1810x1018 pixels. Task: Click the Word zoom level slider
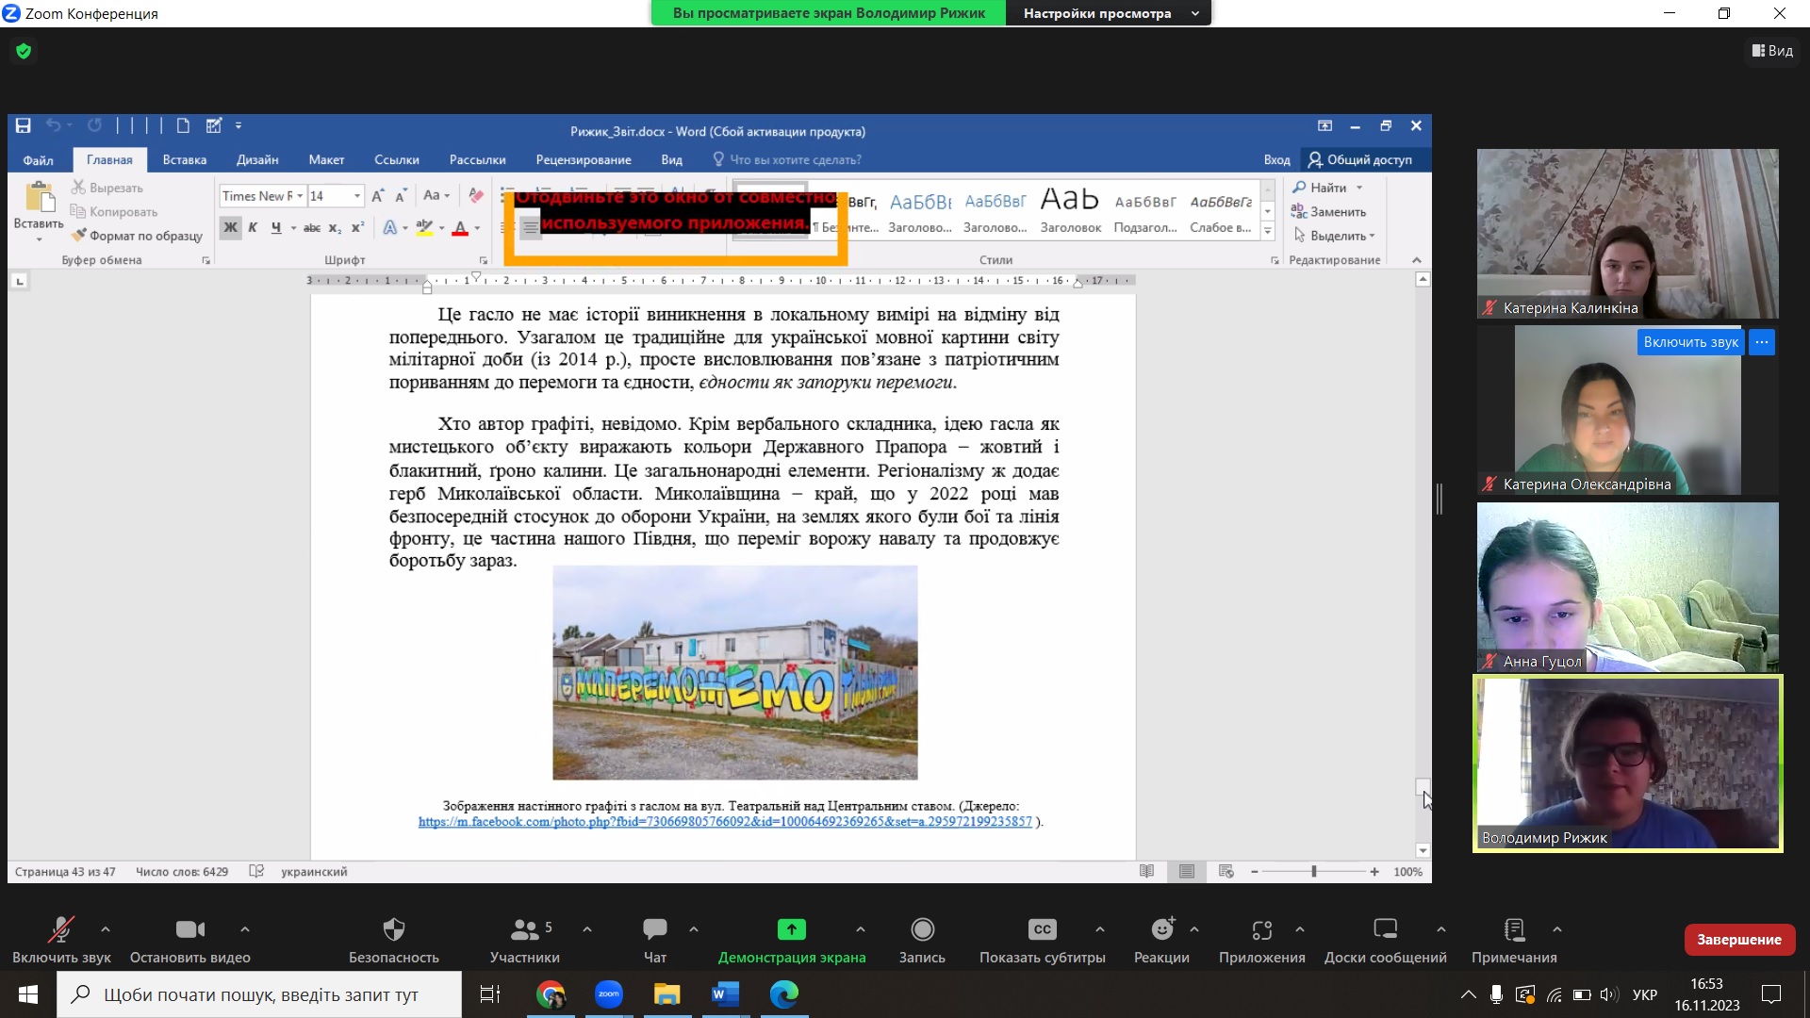pyautogui.click(x=1313, y=872)
